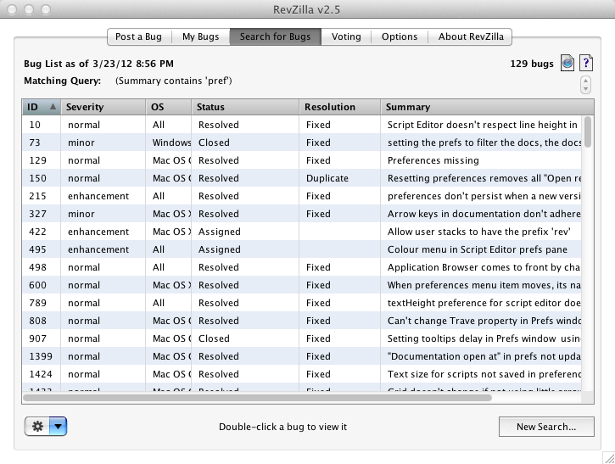Viewport: 615px width, 464px height.
Task: Click 'Closed' status in bug 73 row
Action: click(x=214, y=143)
